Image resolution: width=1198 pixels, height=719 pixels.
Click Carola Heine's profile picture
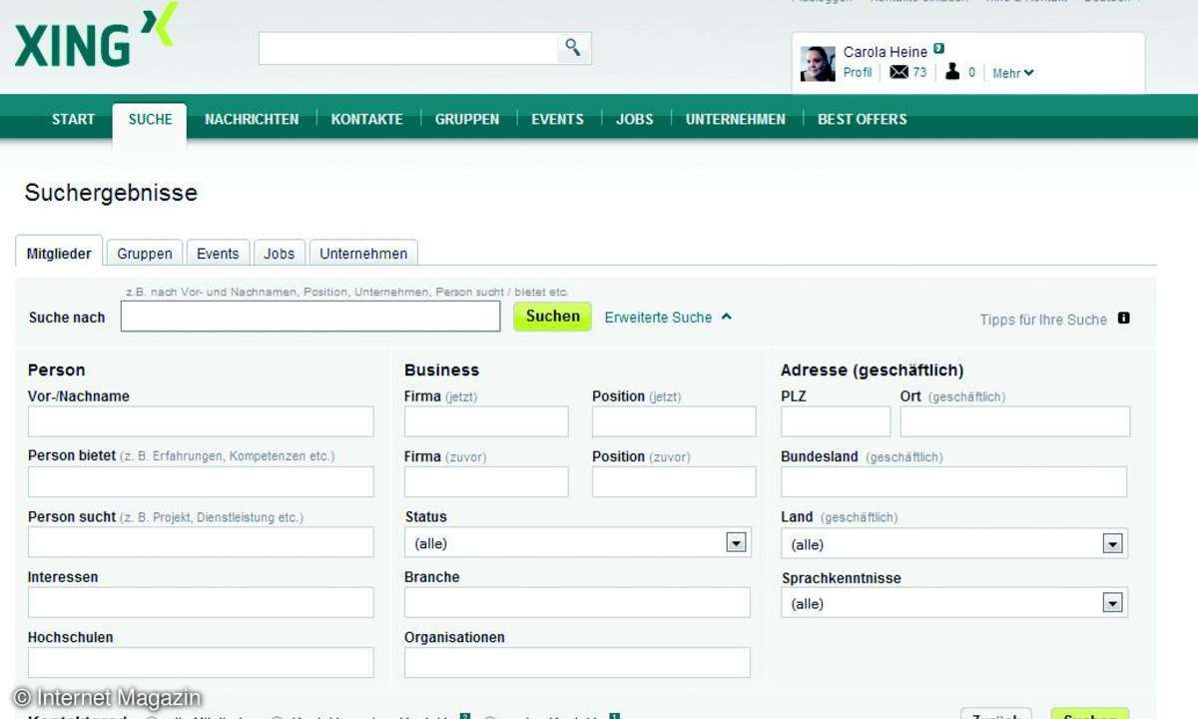click(x=818, y=63)
